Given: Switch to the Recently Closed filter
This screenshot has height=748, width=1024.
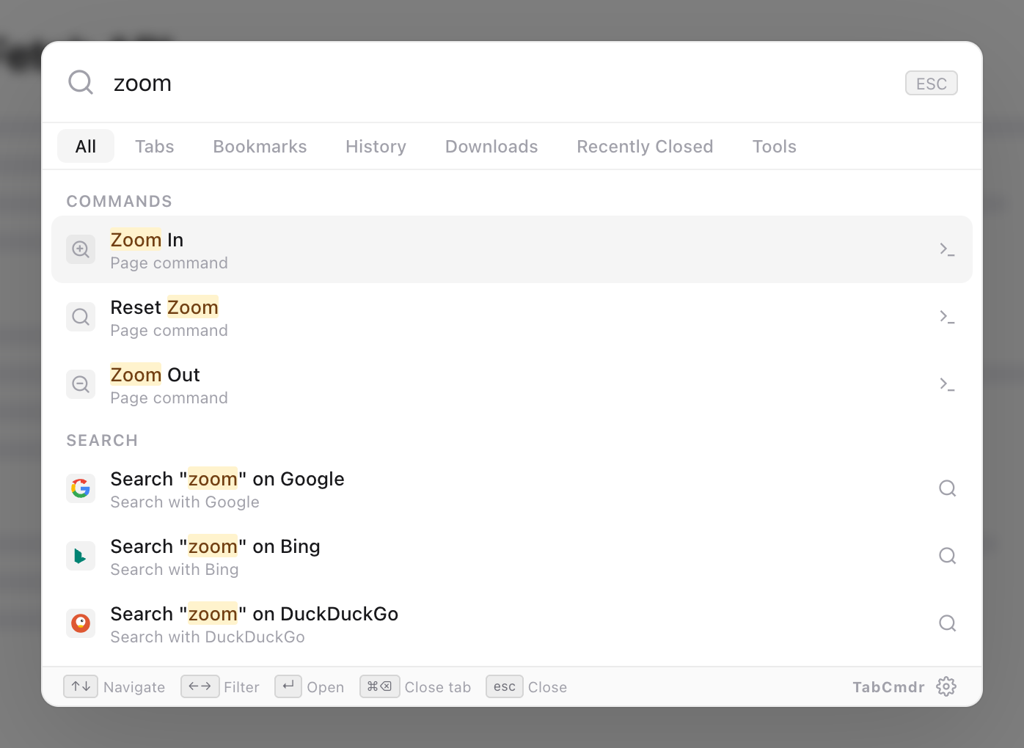Looking at the screenshot, I should tap(646, 147).
